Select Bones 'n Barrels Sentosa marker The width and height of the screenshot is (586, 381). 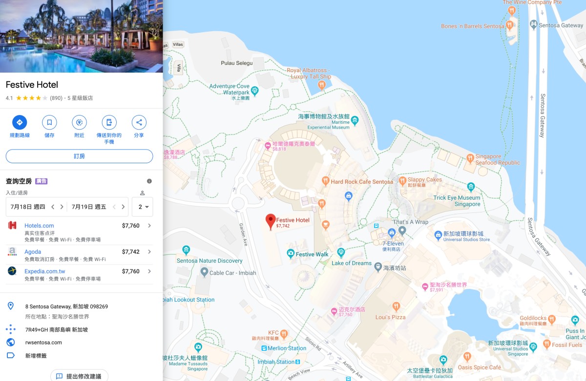509,25
